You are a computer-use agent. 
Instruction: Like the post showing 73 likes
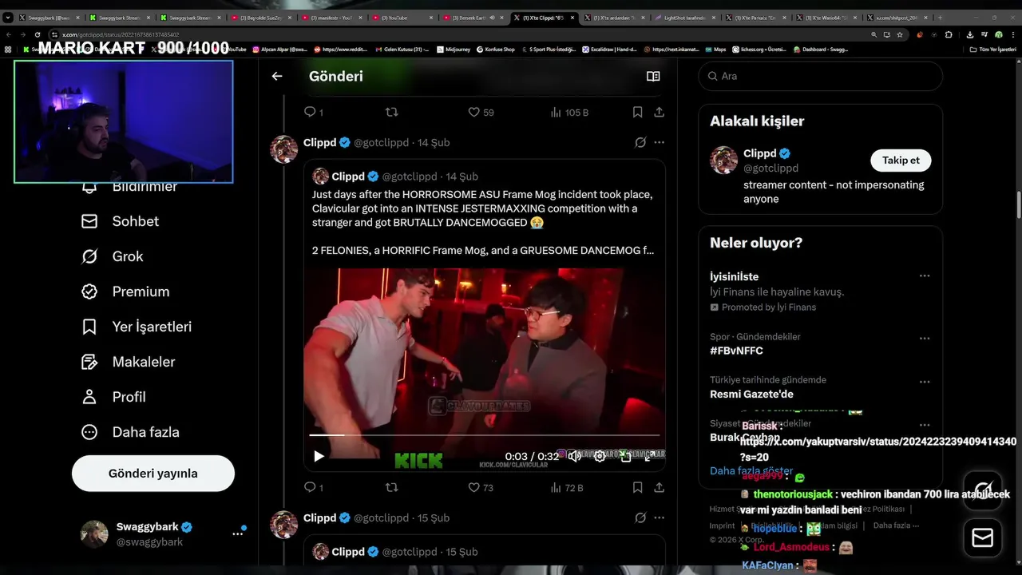[481, 488]
